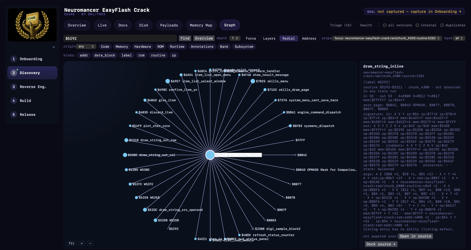Select the $2308 digi_sample_block2 node

point(253,229)
